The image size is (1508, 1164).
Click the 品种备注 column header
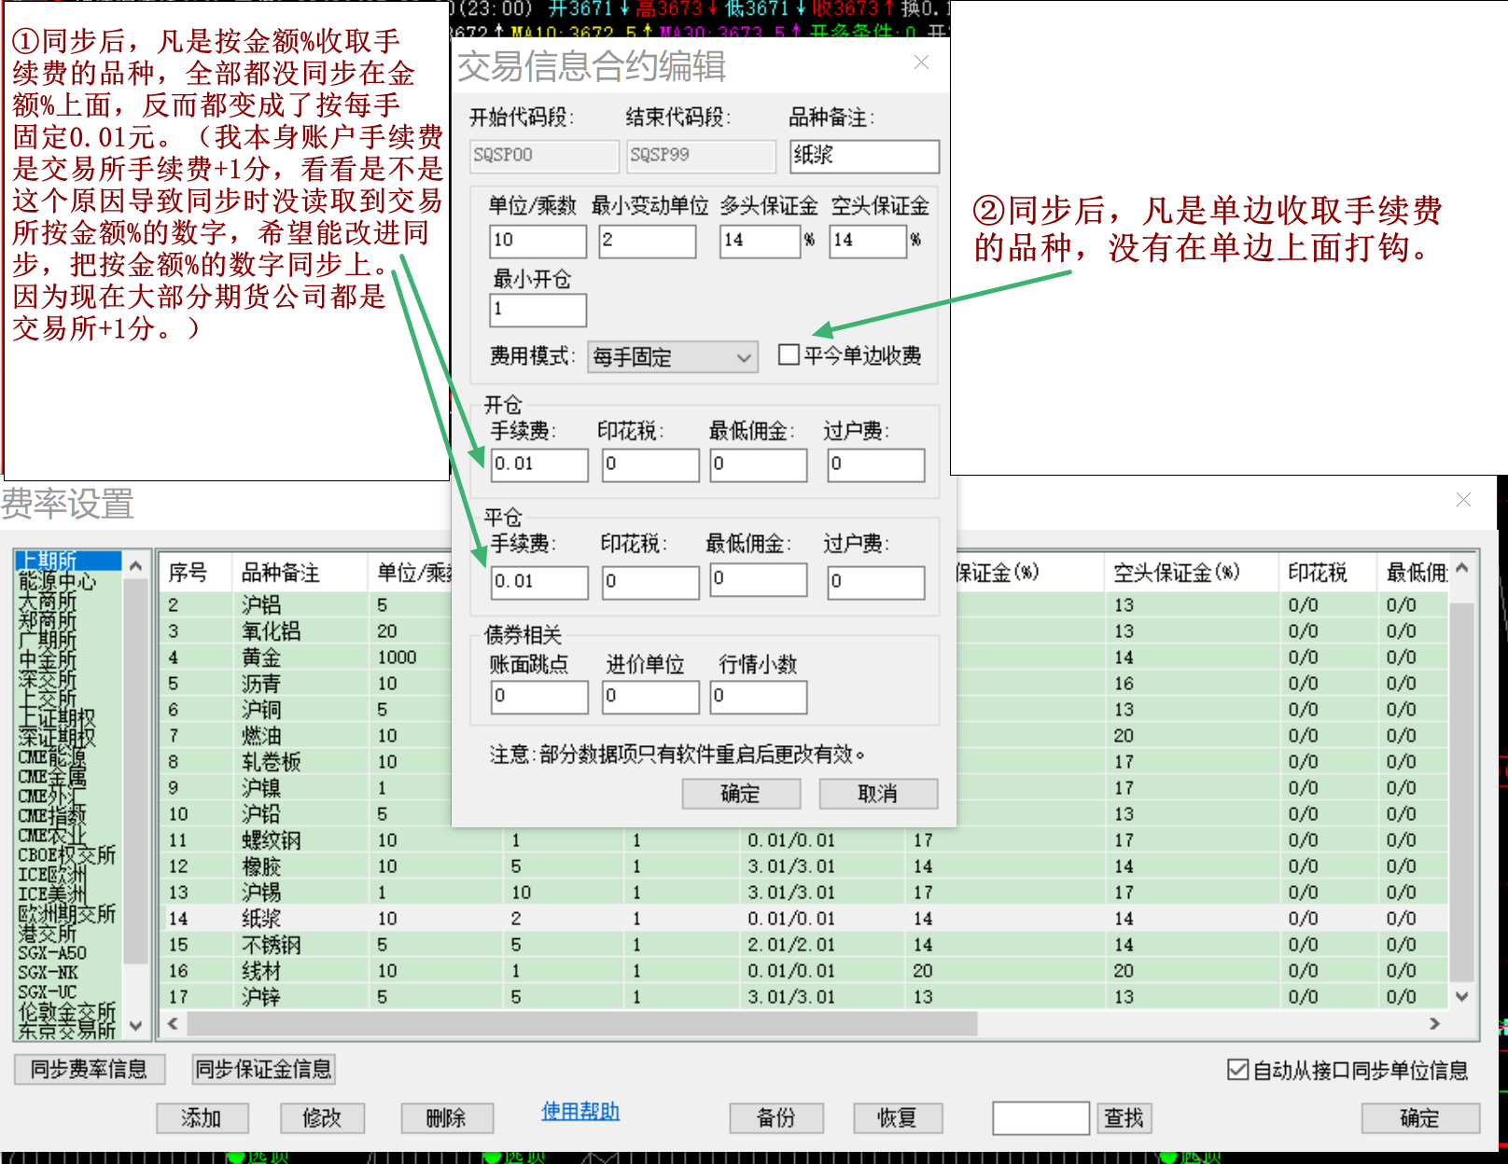pos(300,573)
